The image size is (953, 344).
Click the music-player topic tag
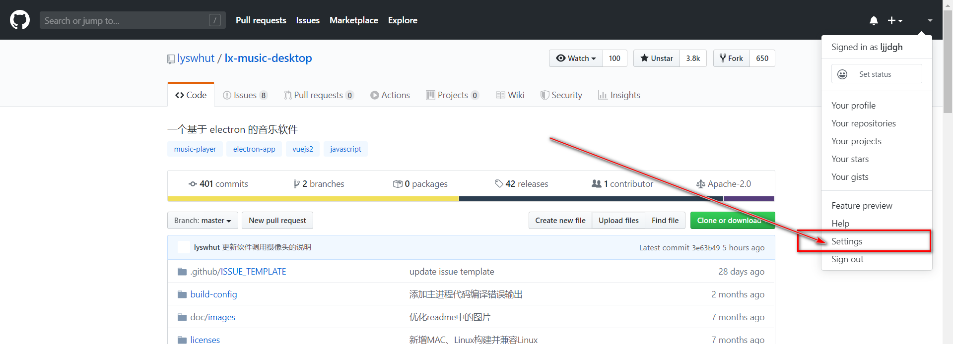pyautogui.click(x=195, y=149)
